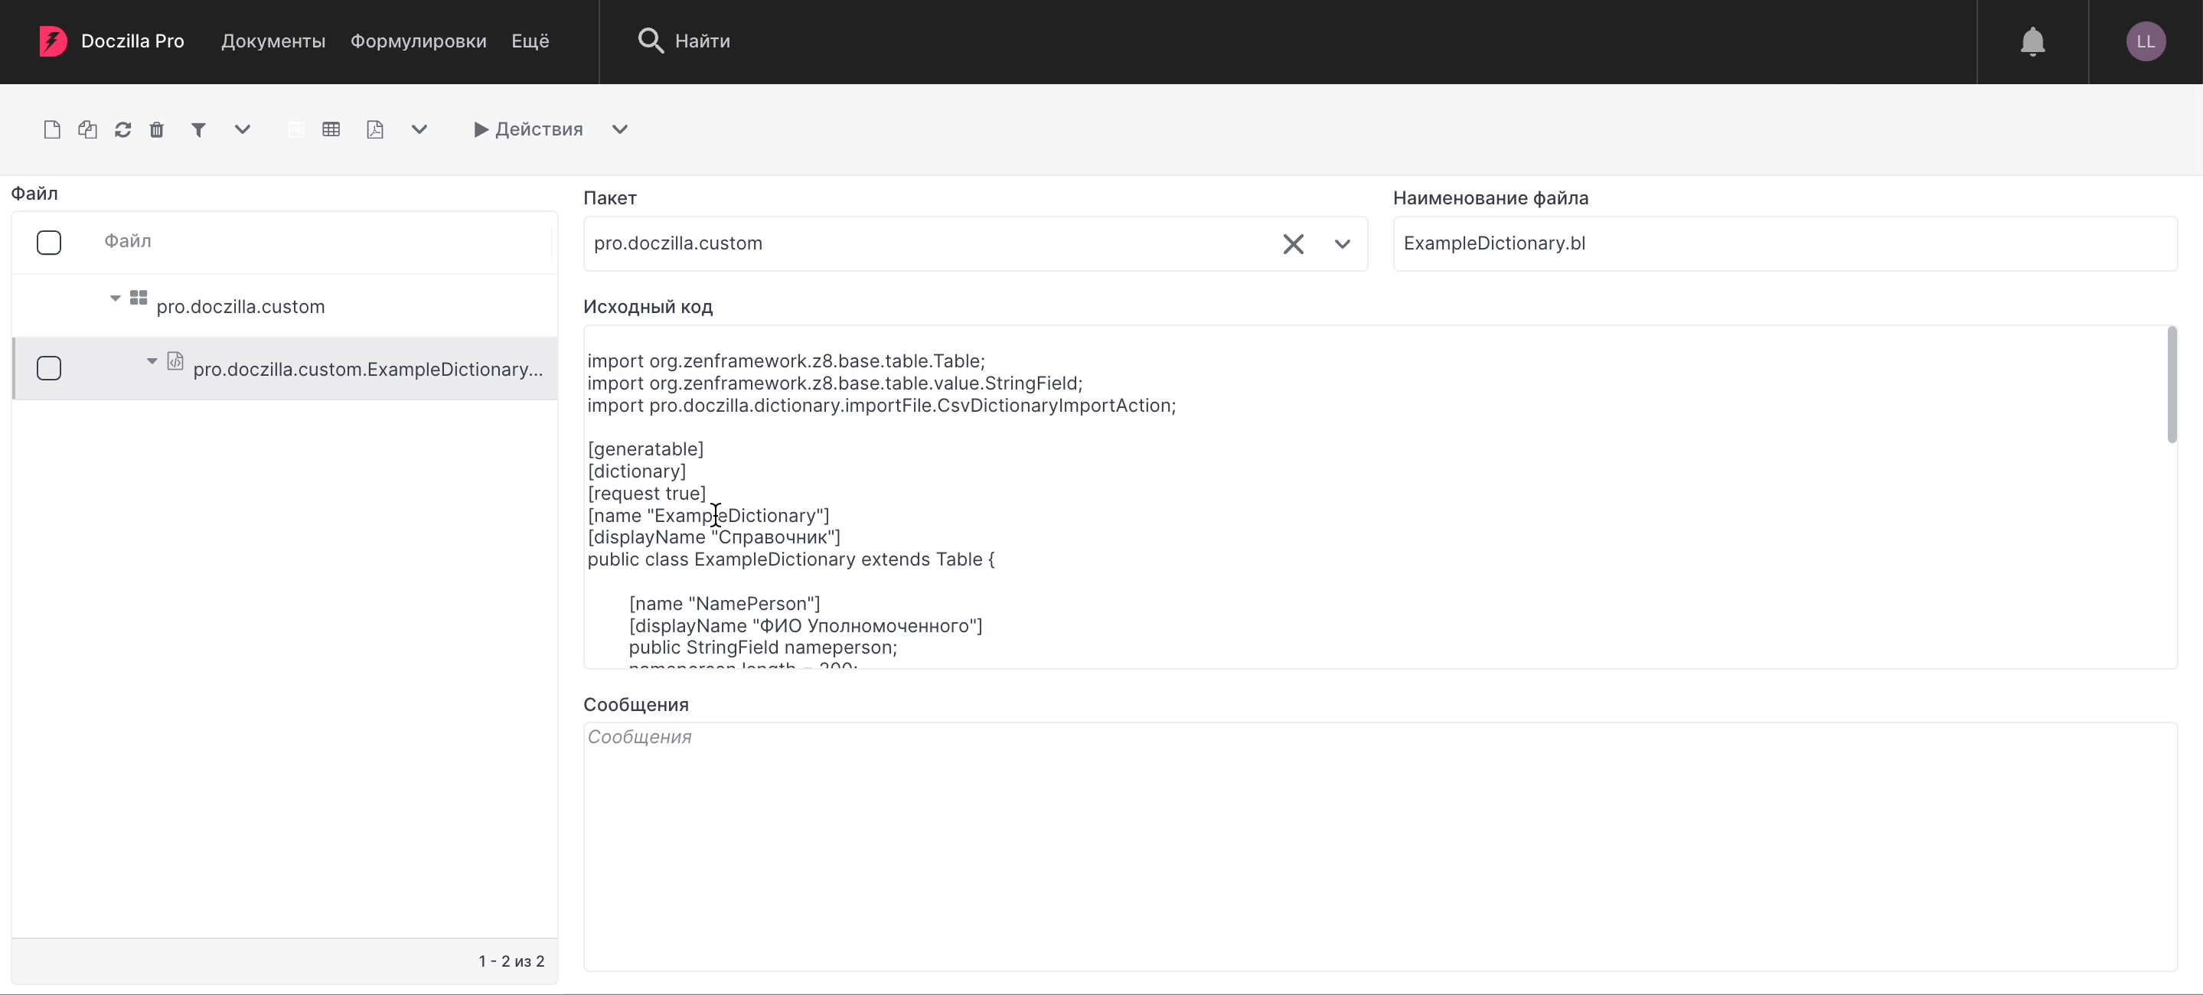Open the Действия dropdown chevron
Viewport: 2203px width, 995px height.
pyautogui.click(x=620, y=129)
